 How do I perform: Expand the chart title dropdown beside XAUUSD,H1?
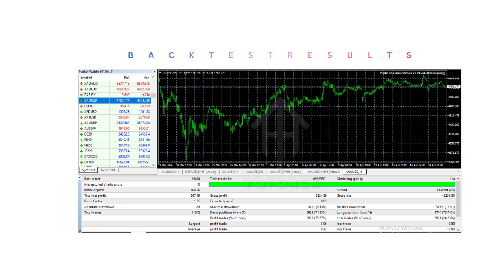coord(160,72)
